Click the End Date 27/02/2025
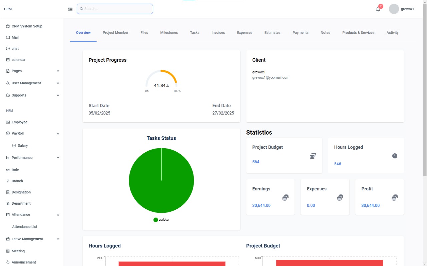427x266 pixels. (223, 113)
